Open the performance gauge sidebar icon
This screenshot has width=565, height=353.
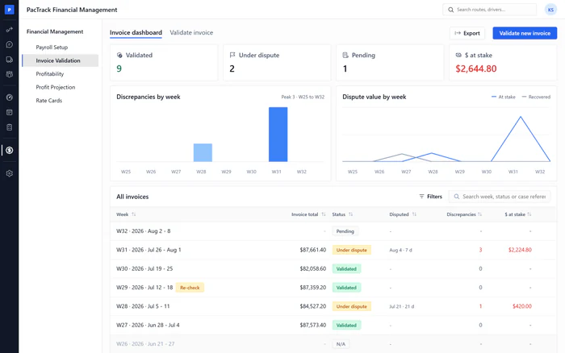10,98
